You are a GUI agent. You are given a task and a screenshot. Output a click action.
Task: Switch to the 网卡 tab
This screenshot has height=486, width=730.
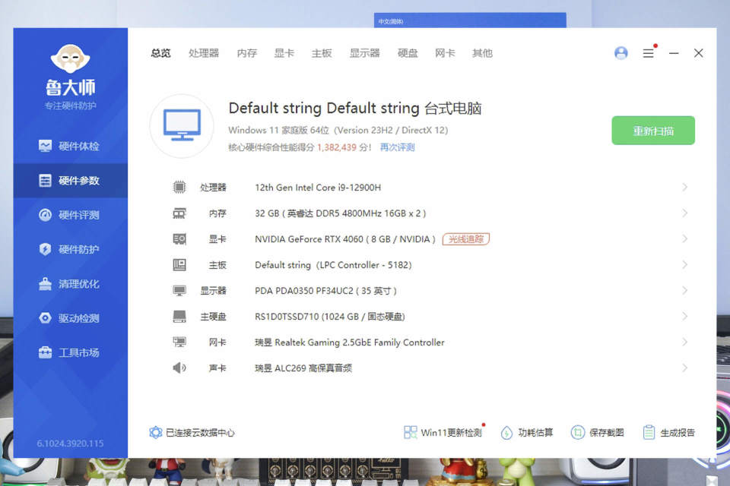(x=445, y=53)
